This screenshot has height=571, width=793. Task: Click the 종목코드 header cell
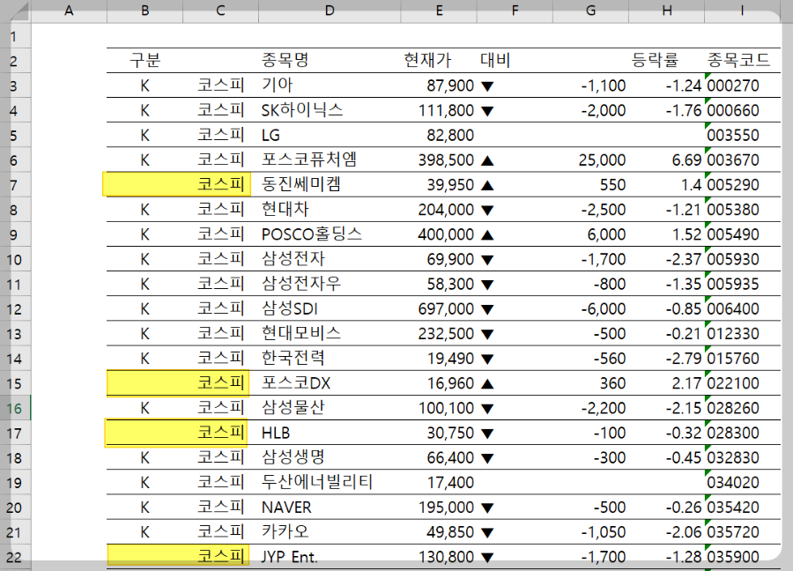(x=742, y=61)
